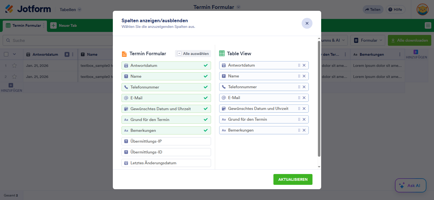Screen dimensions: 434x200
Task: Open Ask AI assistant
Action: click(410, 185)
